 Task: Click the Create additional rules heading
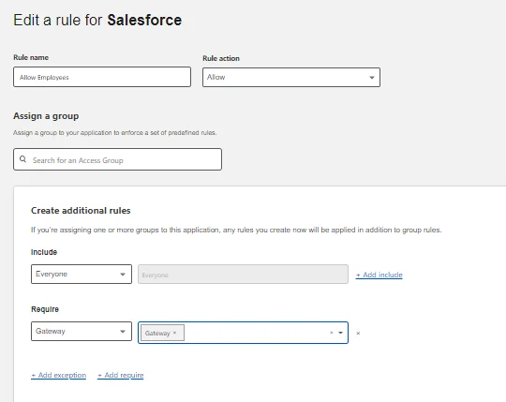(81, 211)
